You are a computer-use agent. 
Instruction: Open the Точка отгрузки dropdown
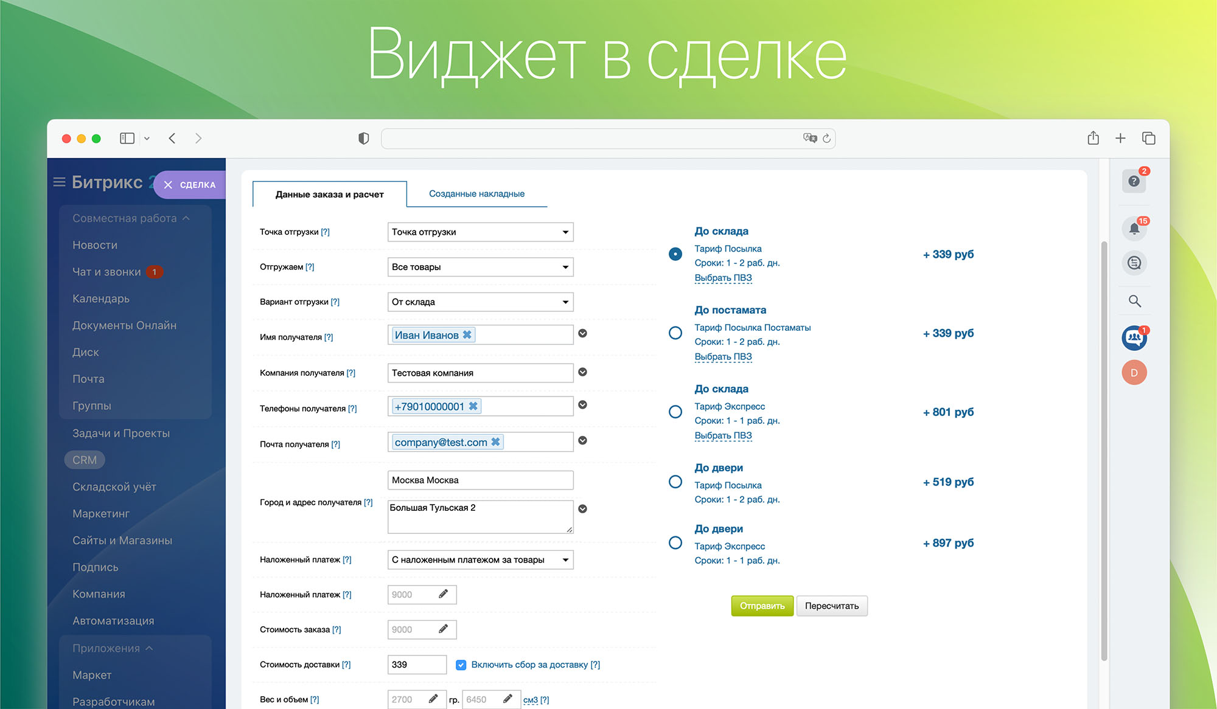click(480, 232)
